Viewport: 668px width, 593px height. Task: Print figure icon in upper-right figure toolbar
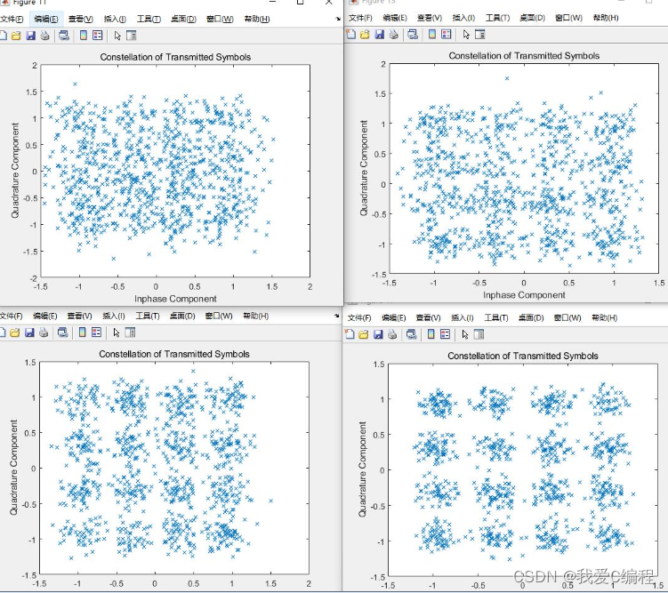pos(393,35)
